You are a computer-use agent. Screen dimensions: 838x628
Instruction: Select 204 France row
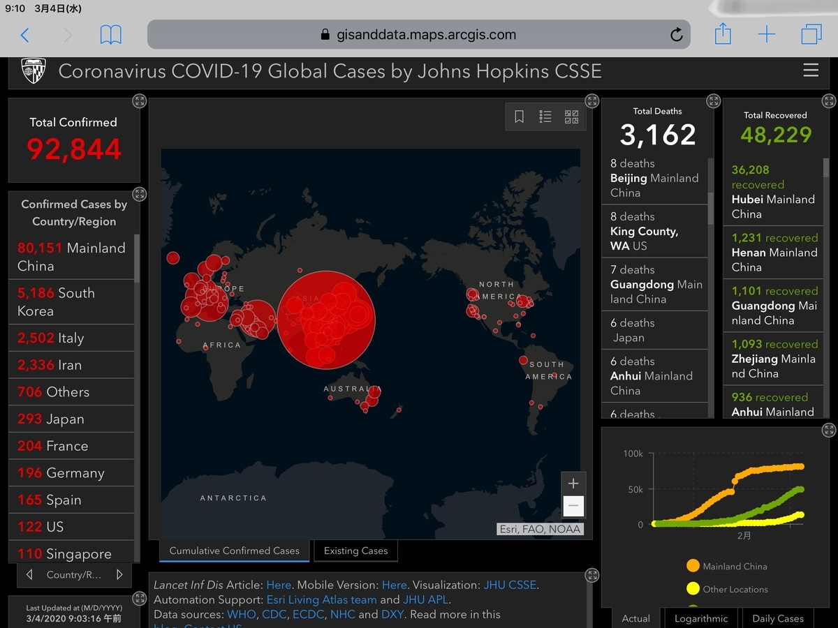click(x=71, y=446)
